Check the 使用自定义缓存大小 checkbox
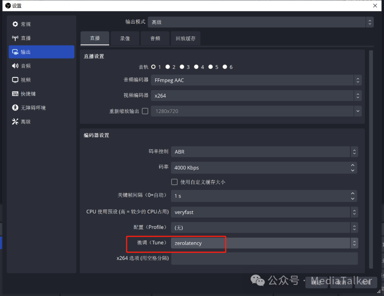Viewport: 384px width, 296px height. coord(175,182)
